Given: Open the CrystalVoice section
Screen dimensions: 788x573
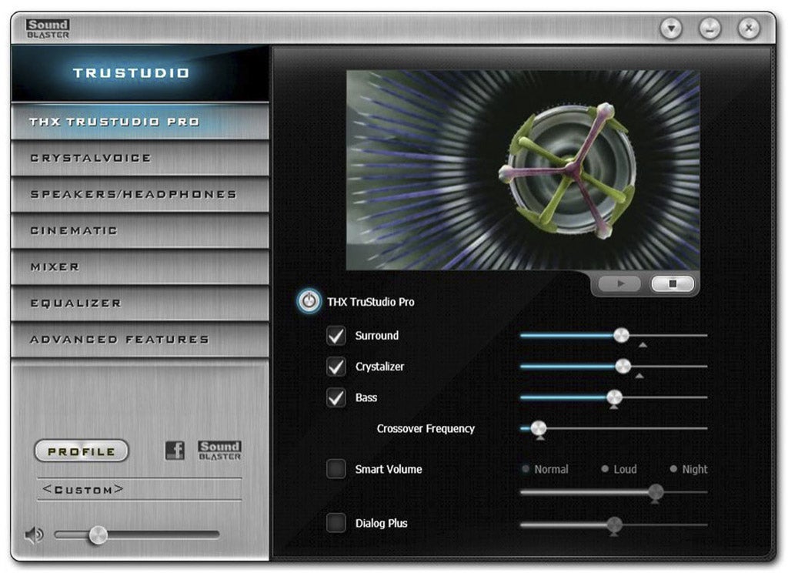Looking at the screenshot, I should [x=140, y=158].
